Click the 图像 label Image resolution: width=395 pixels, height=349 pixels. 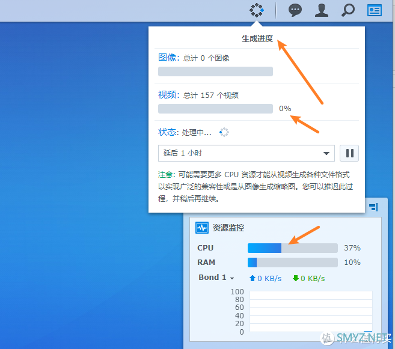click(169, 58)
